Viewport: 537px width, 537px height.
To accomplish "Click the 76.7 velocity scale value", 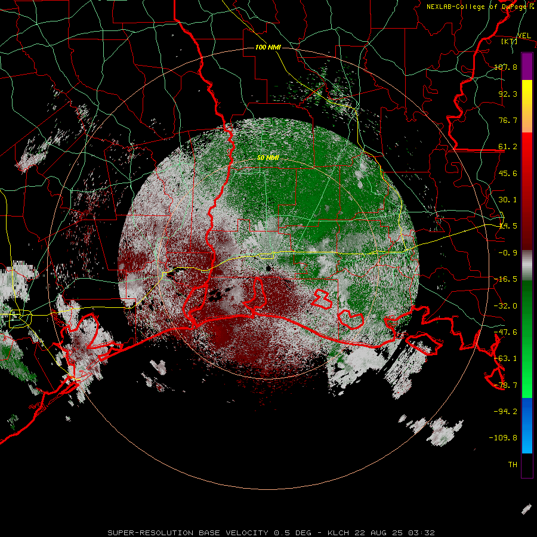I will (x=508, y=120).
